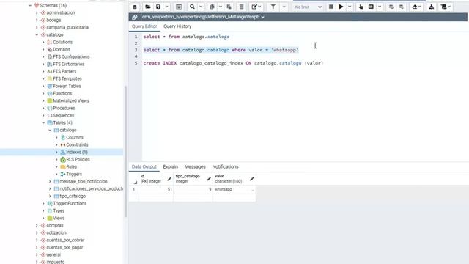Open the Explain results tab
The width and height of the screenshot is (469, 264).
tap(171, 166)
